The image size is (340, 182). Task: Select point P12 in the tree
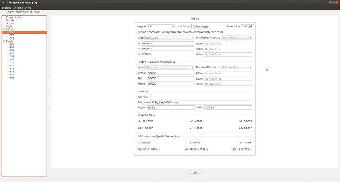point(12,68)
